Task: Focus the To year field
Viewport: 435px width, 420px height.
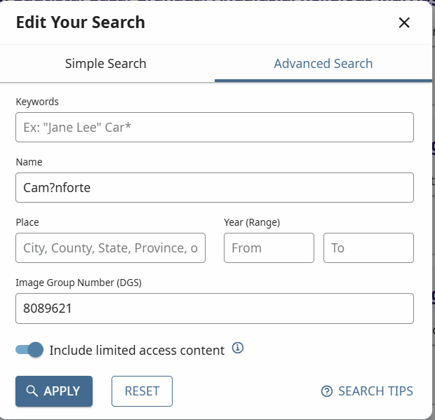Action: (368, 248)
